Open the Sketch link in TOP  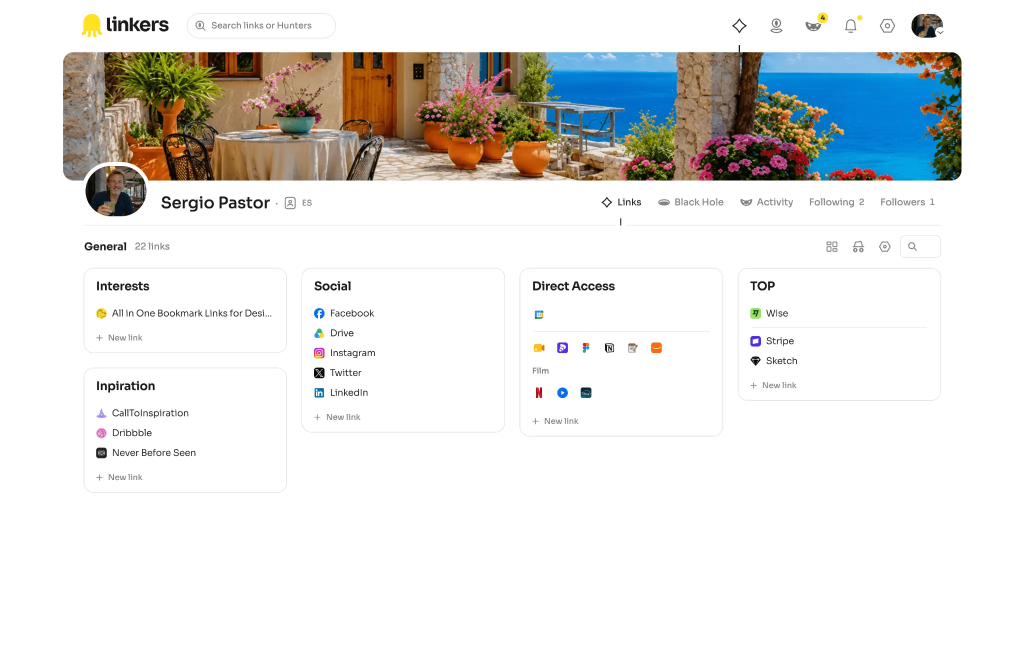774,361
